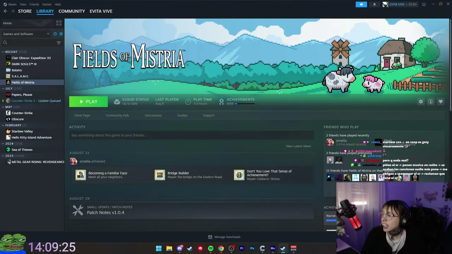Launch Google Chrome from the taskbar
This screenshot has width=452, height=254.
click(221, 248)
